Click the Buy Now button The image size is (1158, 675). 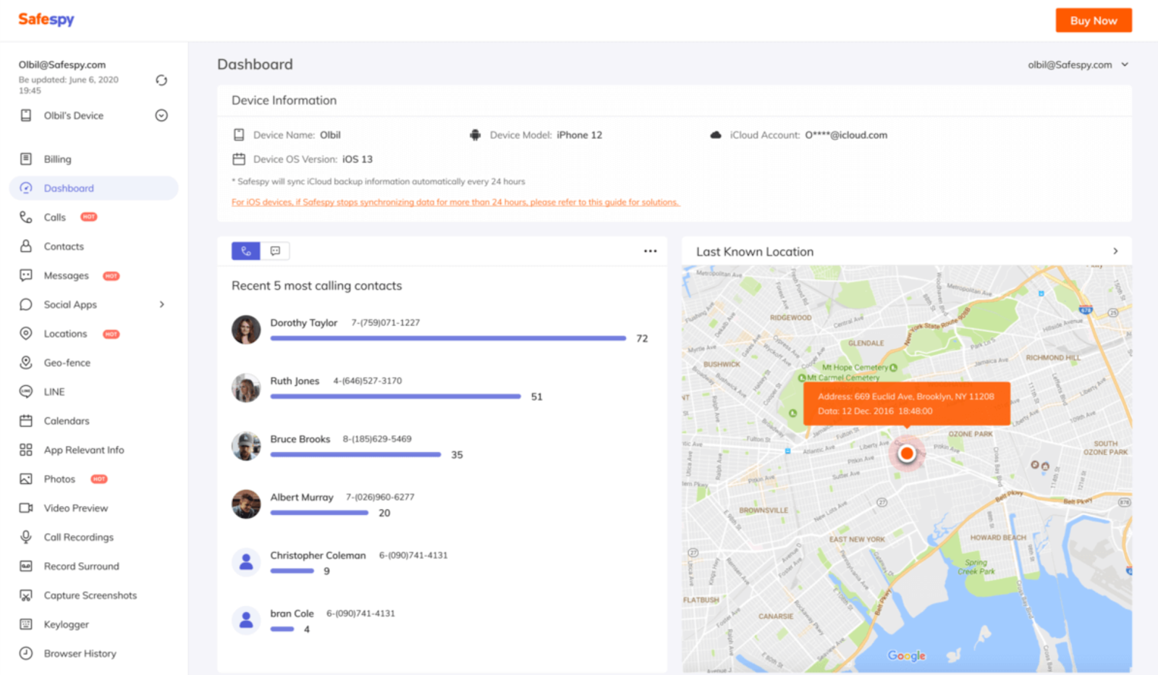pos(1094,20)
